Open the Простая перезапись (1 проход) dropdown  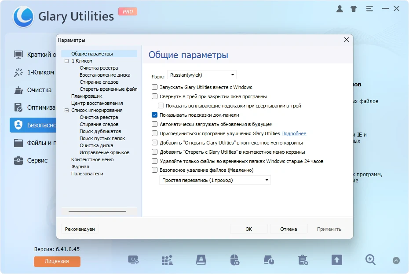click(215, 180)
